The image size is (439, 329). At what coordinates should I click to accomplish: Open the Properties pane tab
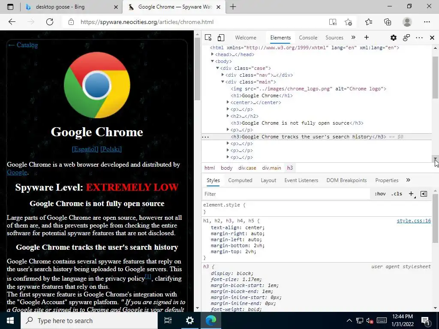tap(387, 180)
